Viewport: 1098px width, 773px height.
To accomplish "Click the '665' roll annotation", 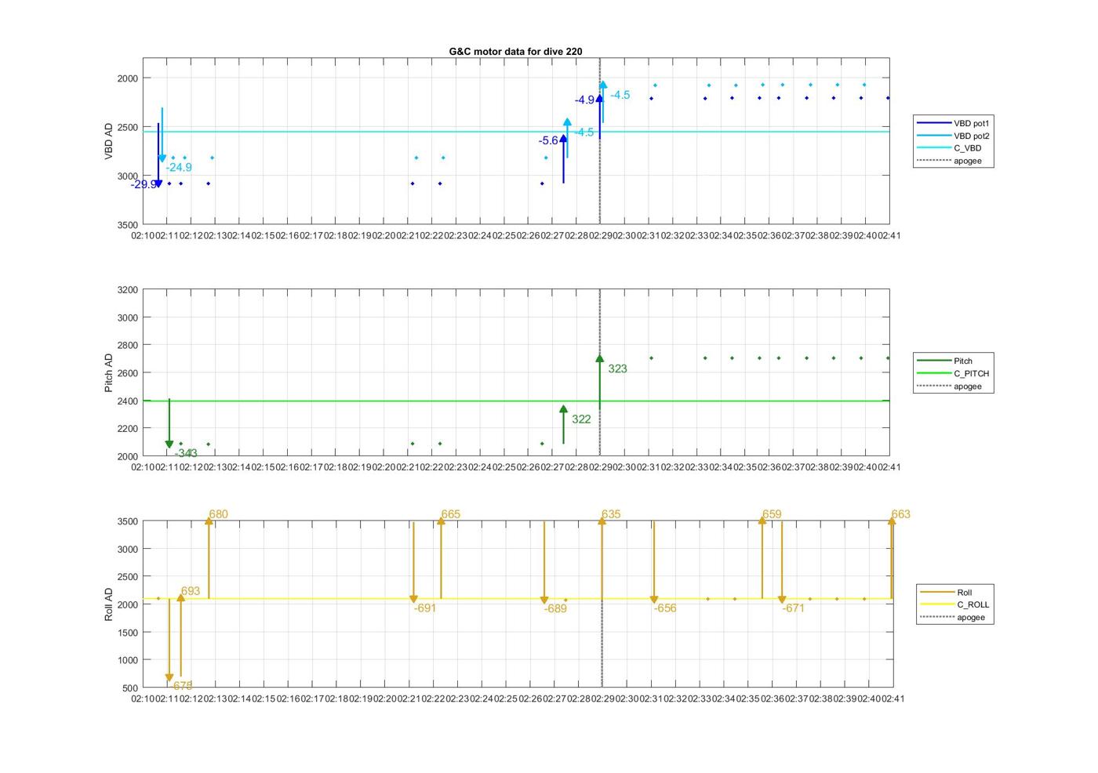I will tap(450, 515).
